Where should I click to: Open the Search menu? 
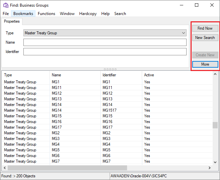(x=120, y=14)
